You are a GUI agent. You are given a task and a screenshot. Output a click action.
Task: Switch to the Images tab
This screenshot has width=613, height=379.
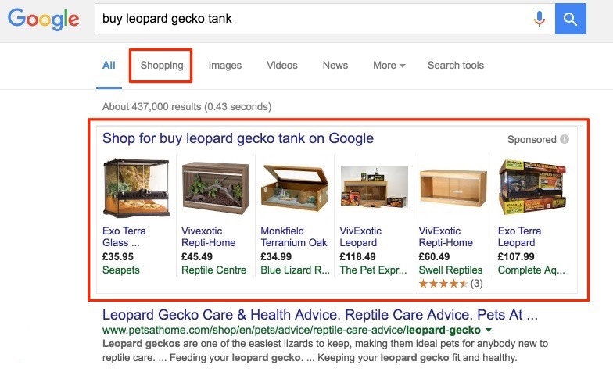click(225, 66)
